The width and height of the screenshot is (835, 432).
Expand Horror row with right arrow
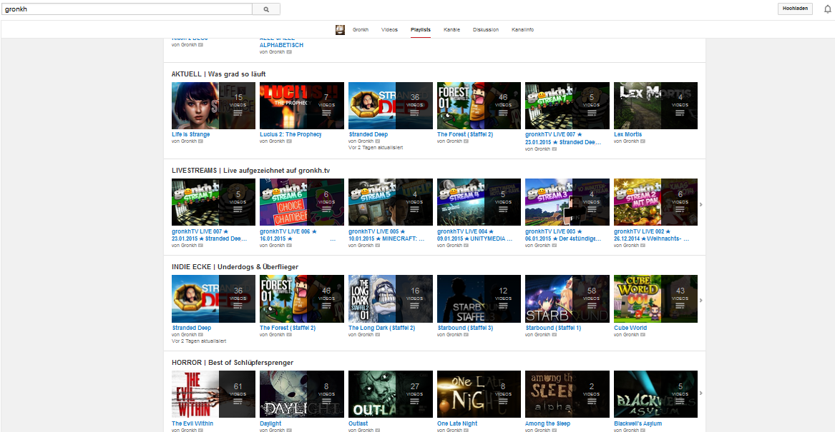pos(700,393)
